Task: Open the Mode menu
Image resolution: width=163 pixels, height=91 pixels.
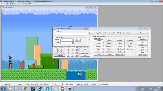Action: [x=7, y=4]
